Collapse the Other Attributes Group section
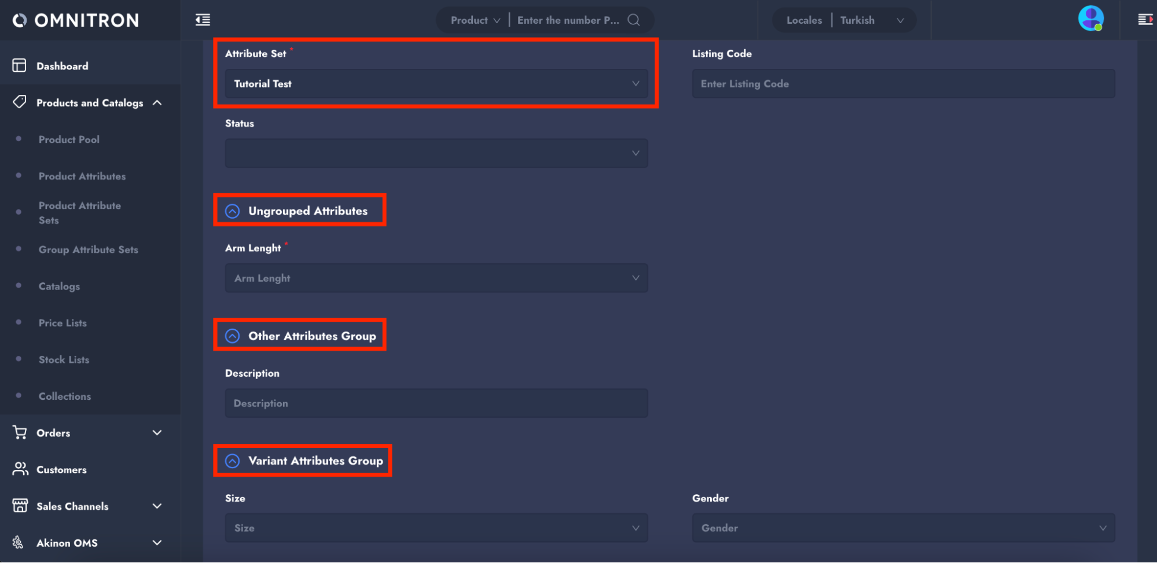Viewport: 1157px width, 563px height. (233, 336)
